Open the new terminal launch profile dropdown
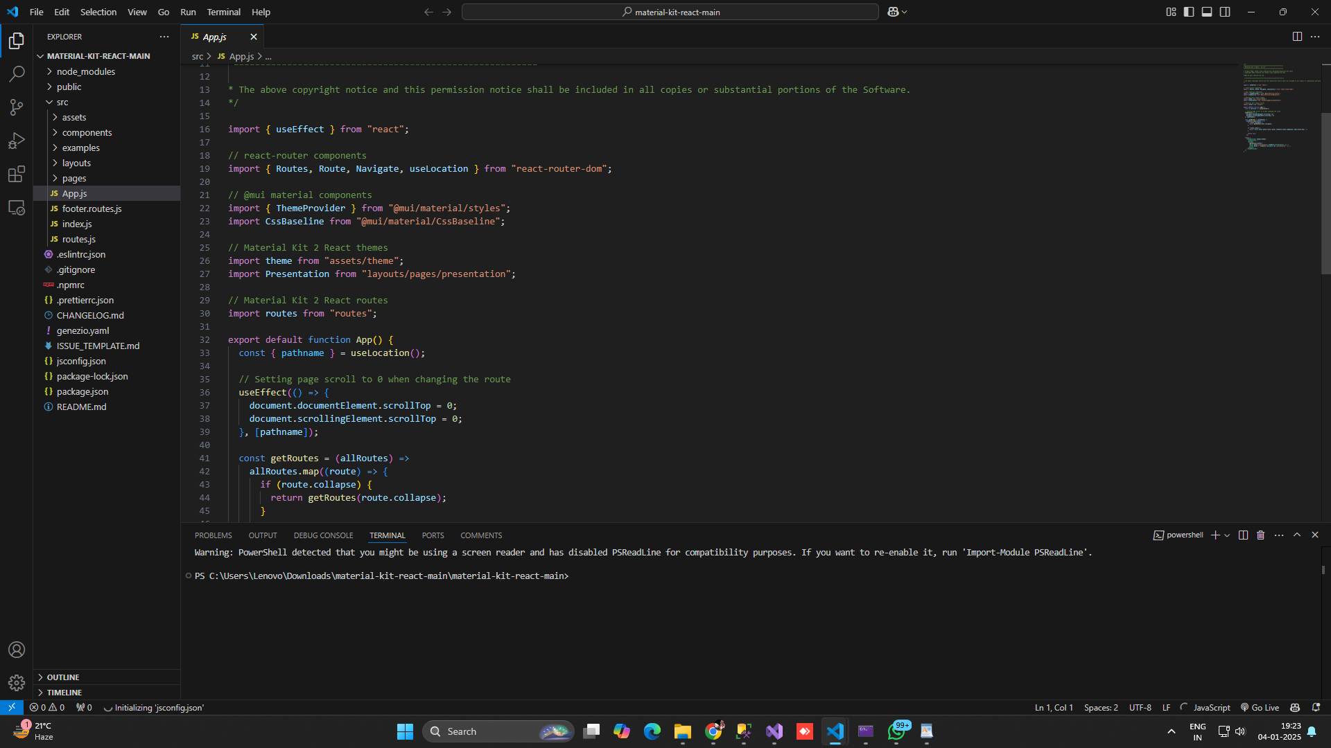Image resolution: width=1331 pixels, height=748 pixels. point(1227,535)
